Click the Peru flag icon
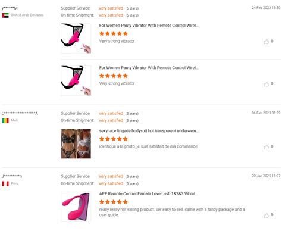282x231 pixels. (x=5, y=183)
